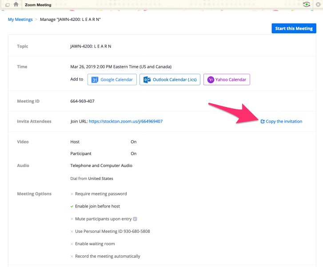This screenshot has height=267, width=323.
Task: Click 'Mute participants upon entry' option text
Action: [104, 219]
